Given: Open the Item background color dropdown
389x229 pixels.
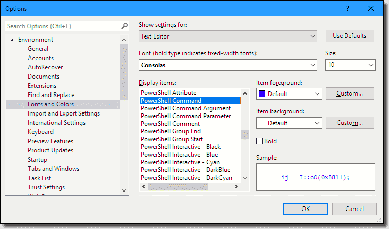Looking at the screenshot, I should coord(289,123).
